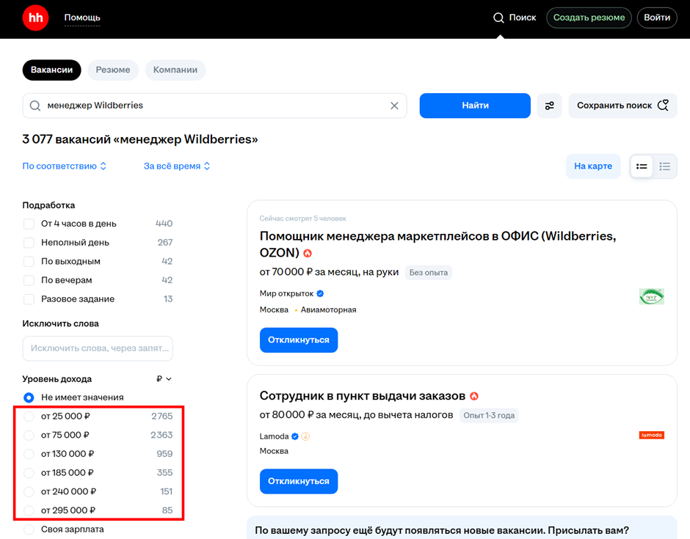Click the Уровень дохода section heading

(x=57, y=379)
